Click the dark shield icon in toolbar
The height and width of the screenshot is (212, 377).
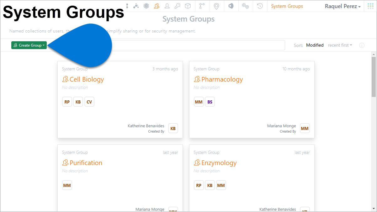tap(231, 6)
